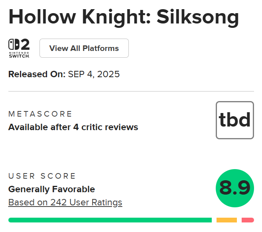Click the USER SCORE heading label
Image resolution: width=262 pixels, height=232 pixels.
tap(42, 176)
